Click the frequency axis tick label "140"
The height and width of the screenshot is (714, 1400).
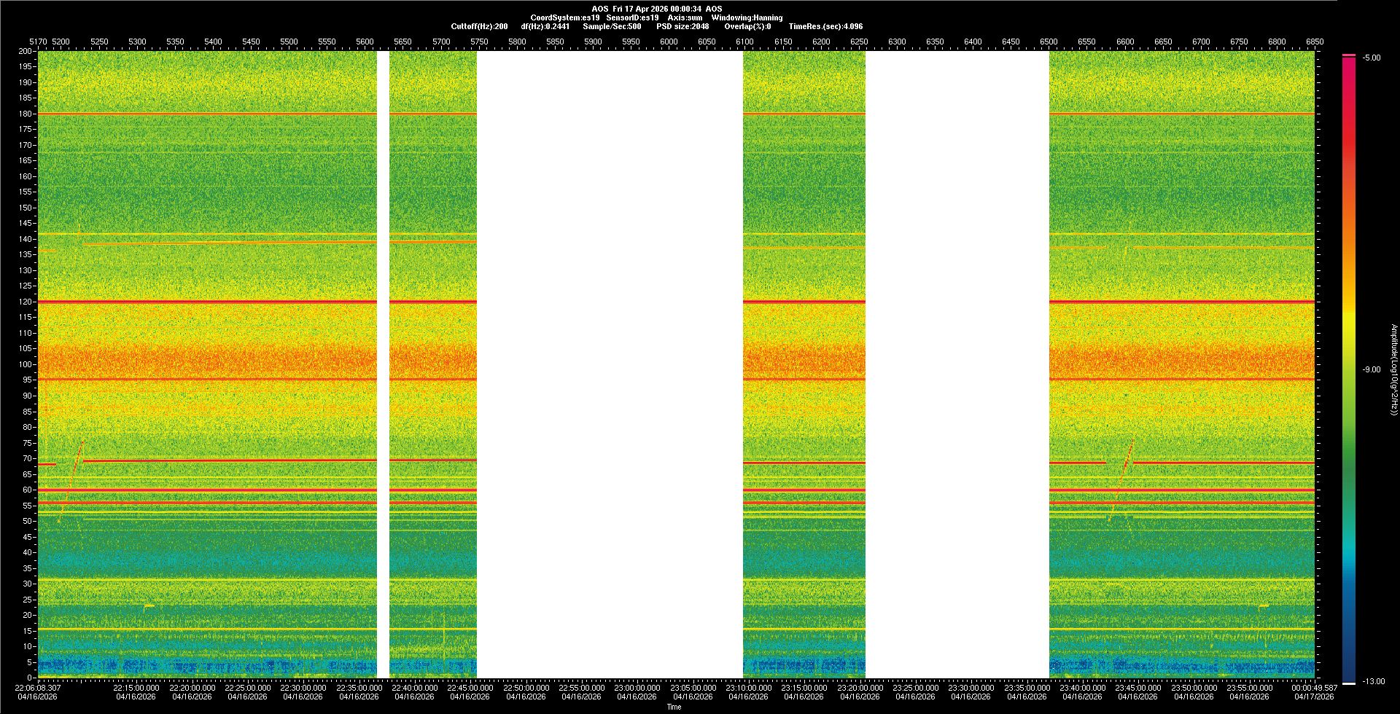click(x=26, y=239)
